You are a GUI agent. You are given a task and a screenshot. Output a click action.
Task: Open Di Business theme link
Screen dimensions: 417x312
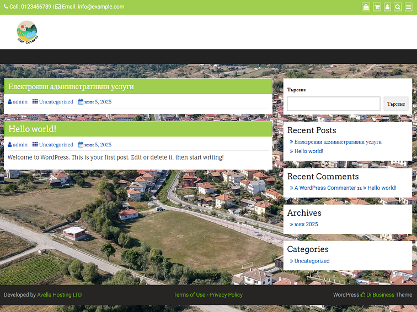pos(380,295)
